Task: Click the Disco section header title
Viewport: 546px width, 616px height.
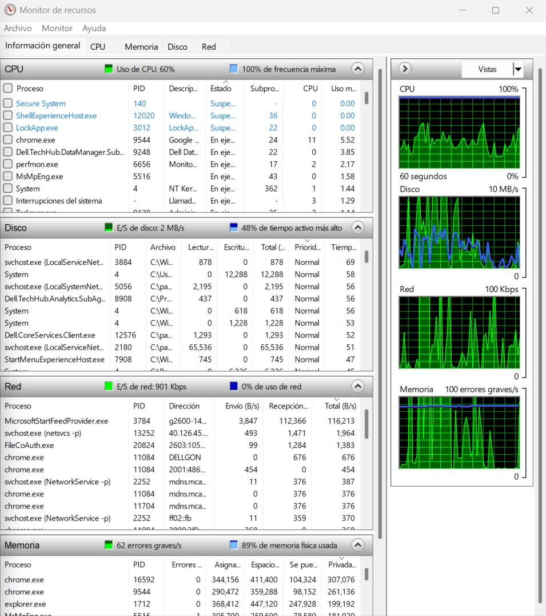Action: (15, 228)
